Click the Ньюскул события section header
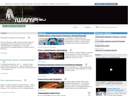This screenshot has height=96, width=128. point(111,33)
